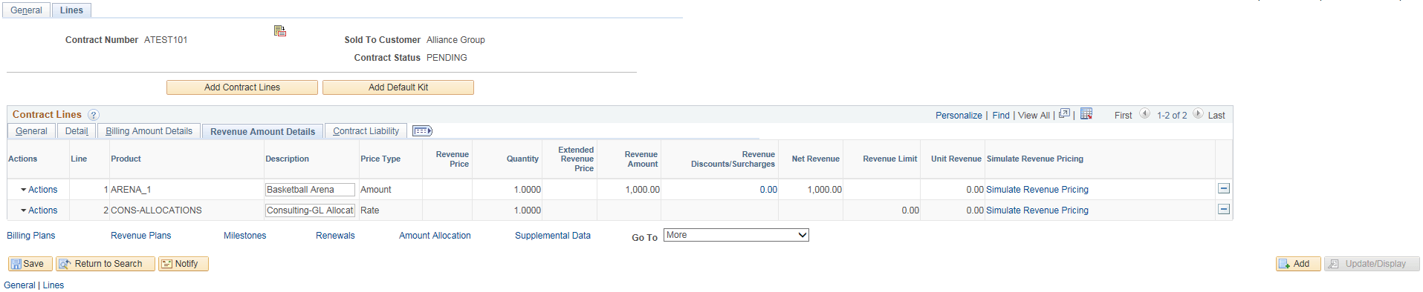The width and height of the screenshot is (1423, 292).
Task: Open the Billing Amount Details tab
Action: coord(149,131)
